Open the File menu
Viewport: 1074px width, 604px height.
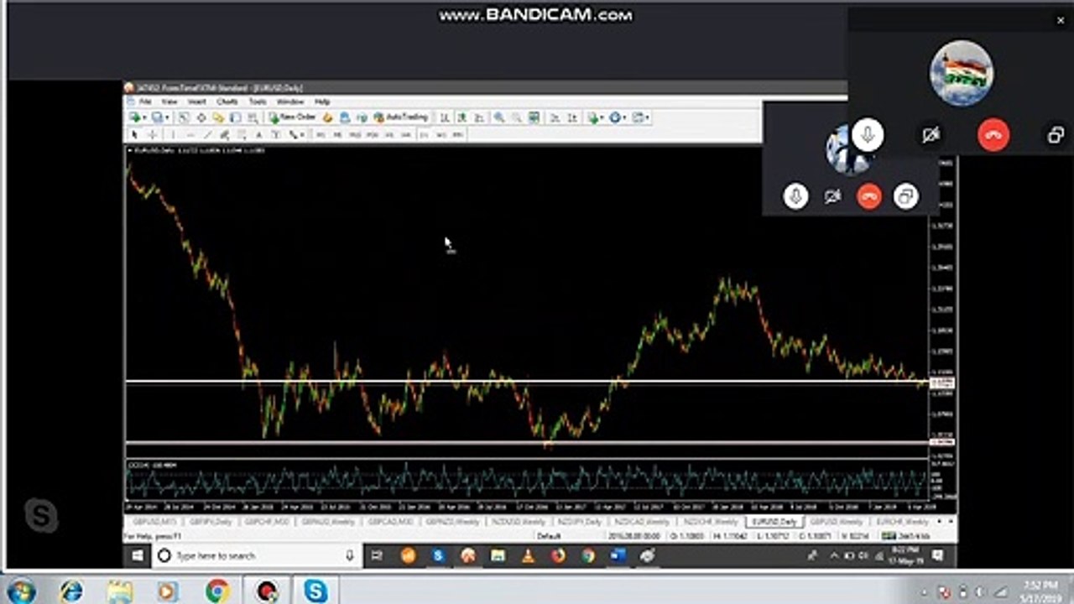click(x=145, y=102)
